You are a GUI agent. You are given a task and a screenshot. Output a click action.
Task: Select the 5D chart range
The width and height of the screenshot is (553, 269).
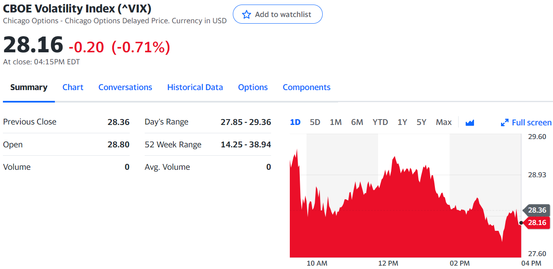click(315, 122)
